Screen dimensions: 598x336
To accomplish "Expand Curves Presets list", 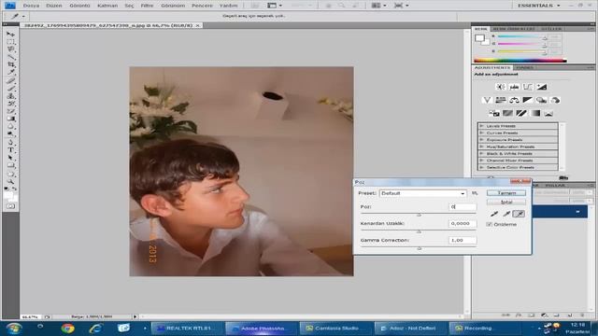I will (482, 133).
